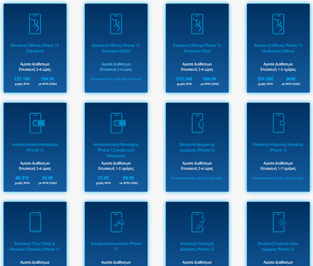Viewport: 313px width, 266px height.
Task: Click price 89.9€ with VAT
Action: click(129, 178)
